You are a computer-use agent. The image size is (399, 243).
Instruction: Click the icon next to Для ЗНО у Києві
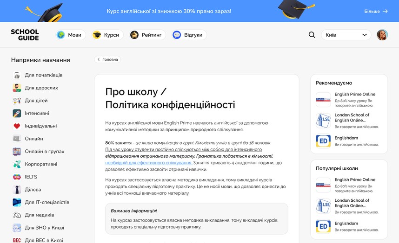[17, 228]
